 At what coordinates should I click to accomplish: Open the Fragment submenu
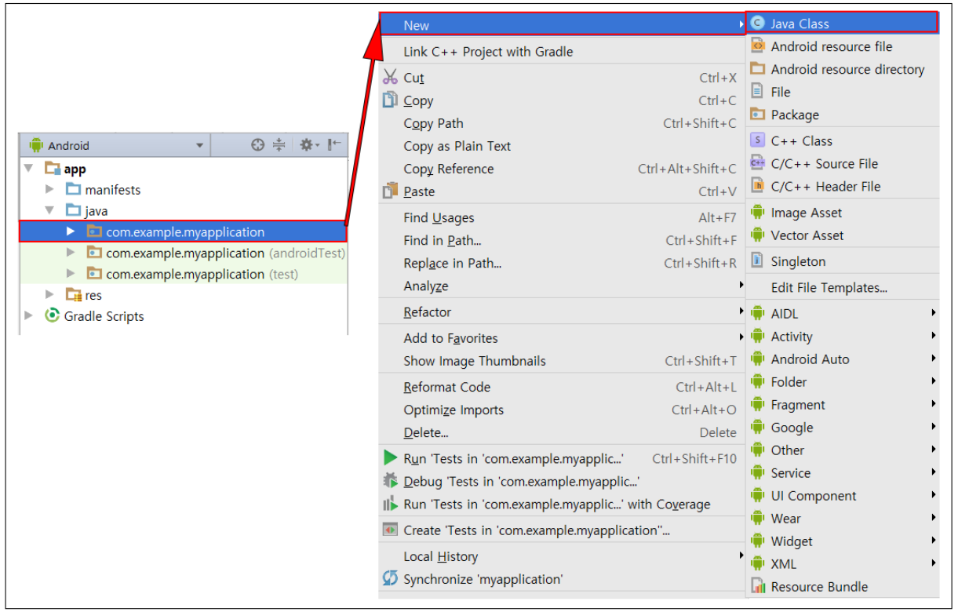click(x=843, y=404)
